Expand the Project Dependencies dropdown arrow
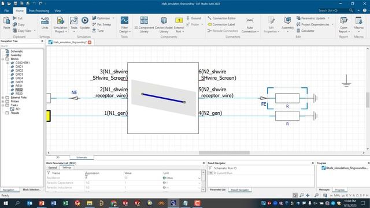This screenshot has width=370, height=208. [332, 24]
